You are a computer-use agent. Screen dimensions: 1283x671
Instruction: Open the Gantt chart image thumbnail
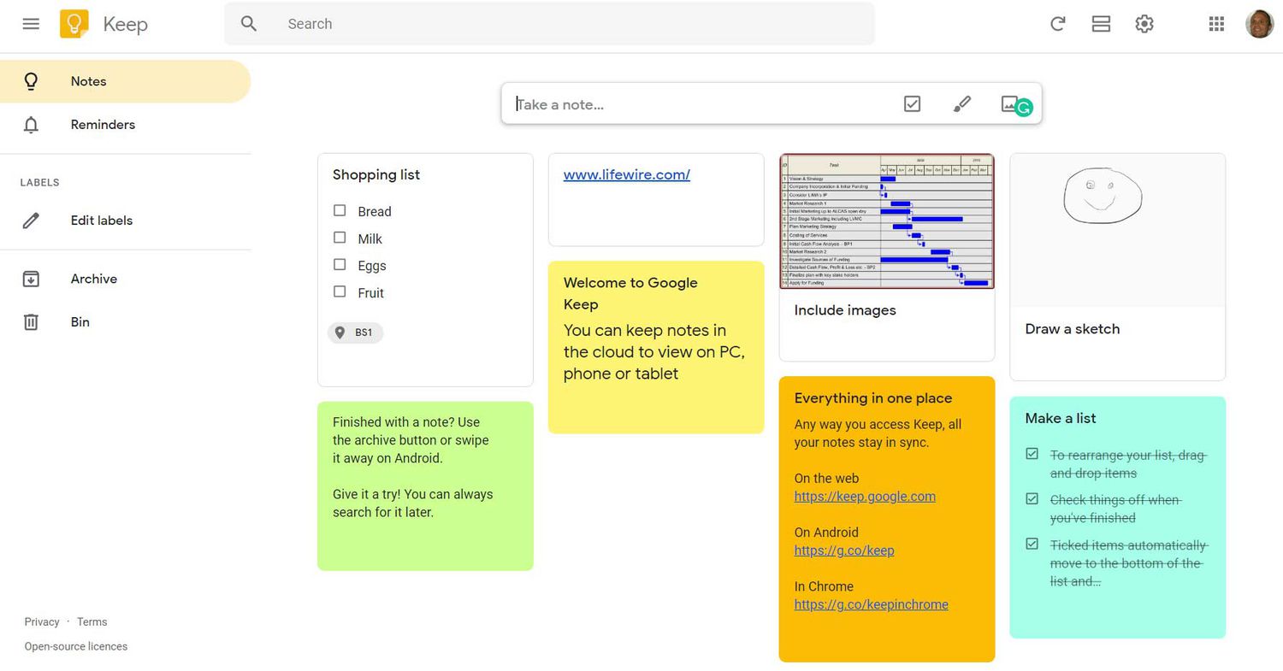887,221
